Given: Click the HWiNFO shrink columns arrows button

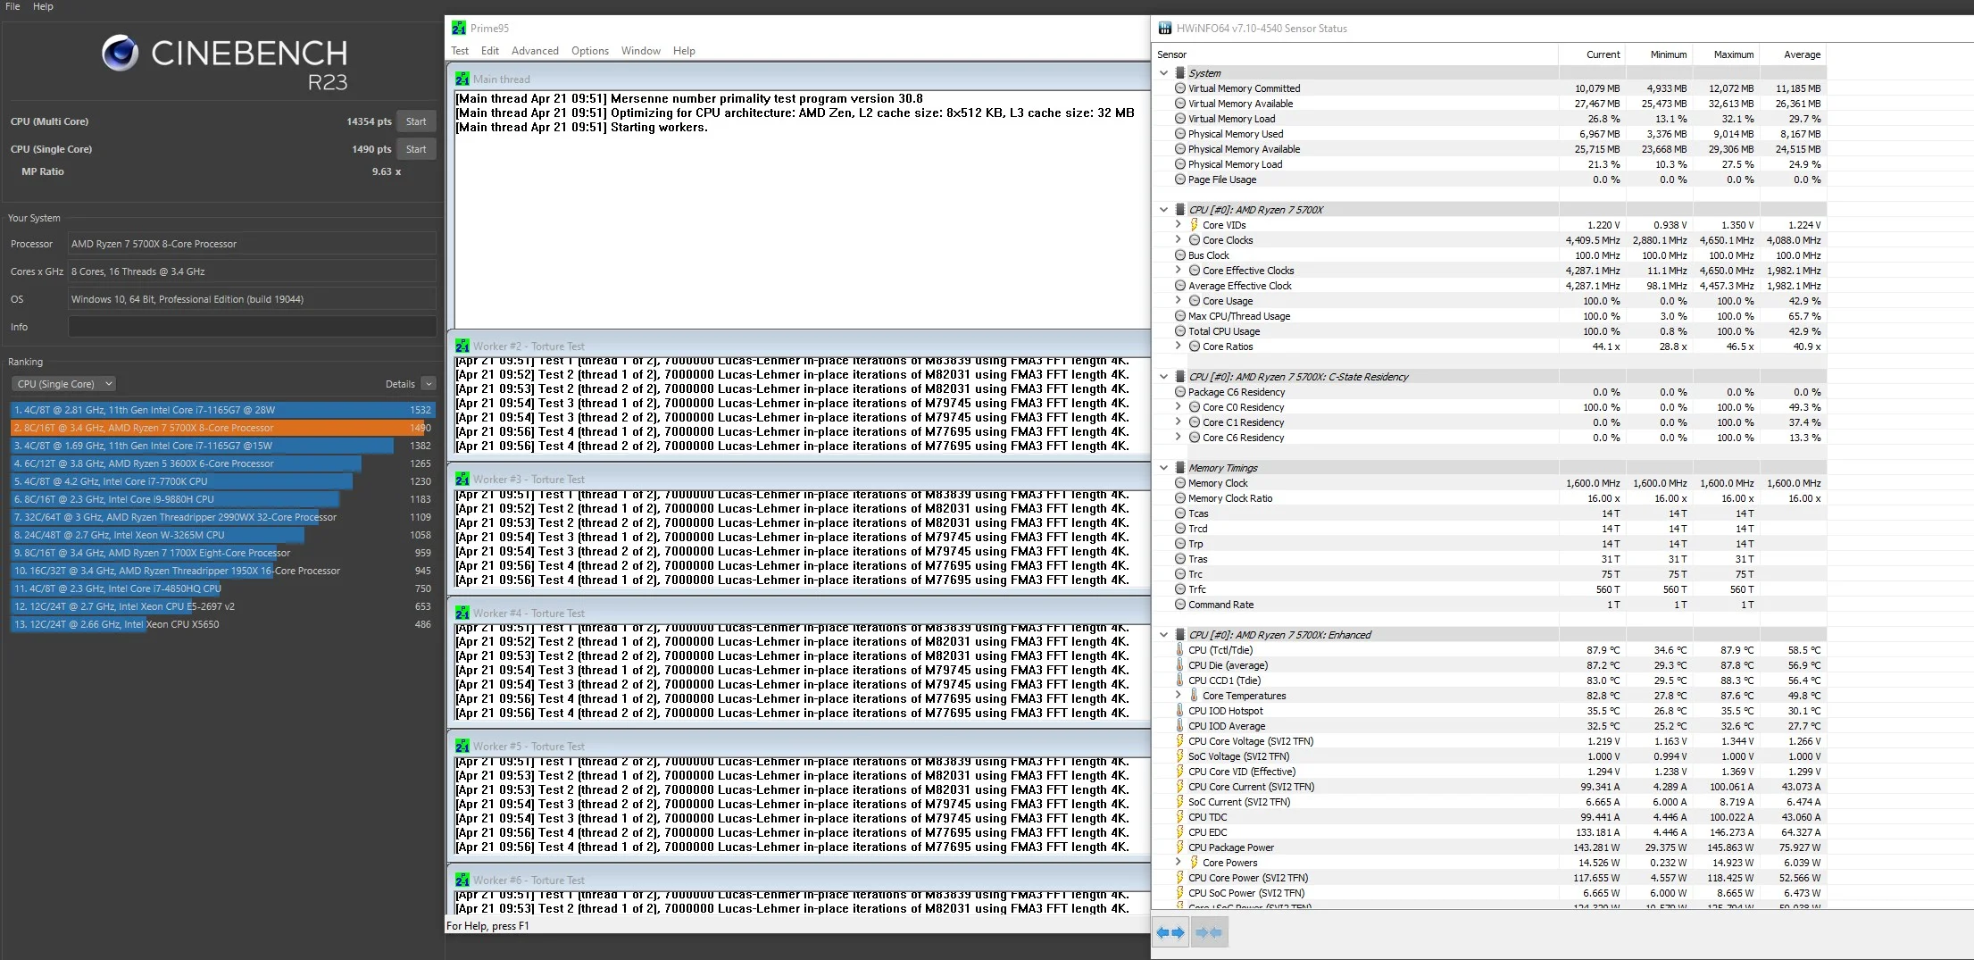Looking at the screenshot, I should (x=1208, y=932).
